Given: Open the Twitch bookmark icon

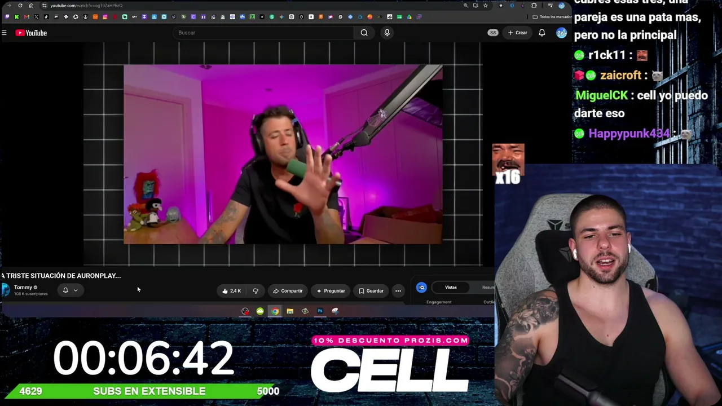Looking at the screenshot, I should click(x=7, y=17).
